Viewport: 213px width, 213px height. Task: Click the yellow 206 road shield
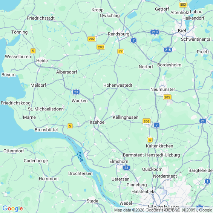(x=146, y=121)
